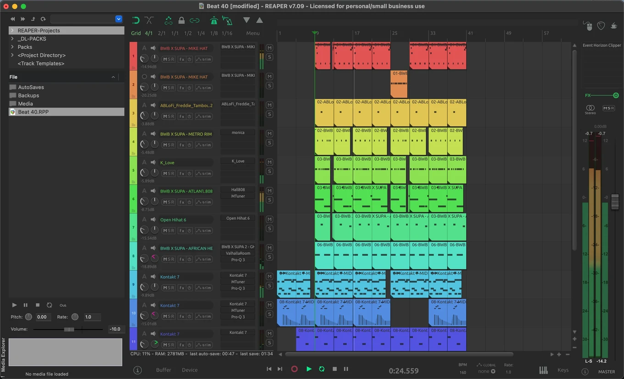
Task: Open the piano keys icon near Keys
Action: click(x=543, y=370)
